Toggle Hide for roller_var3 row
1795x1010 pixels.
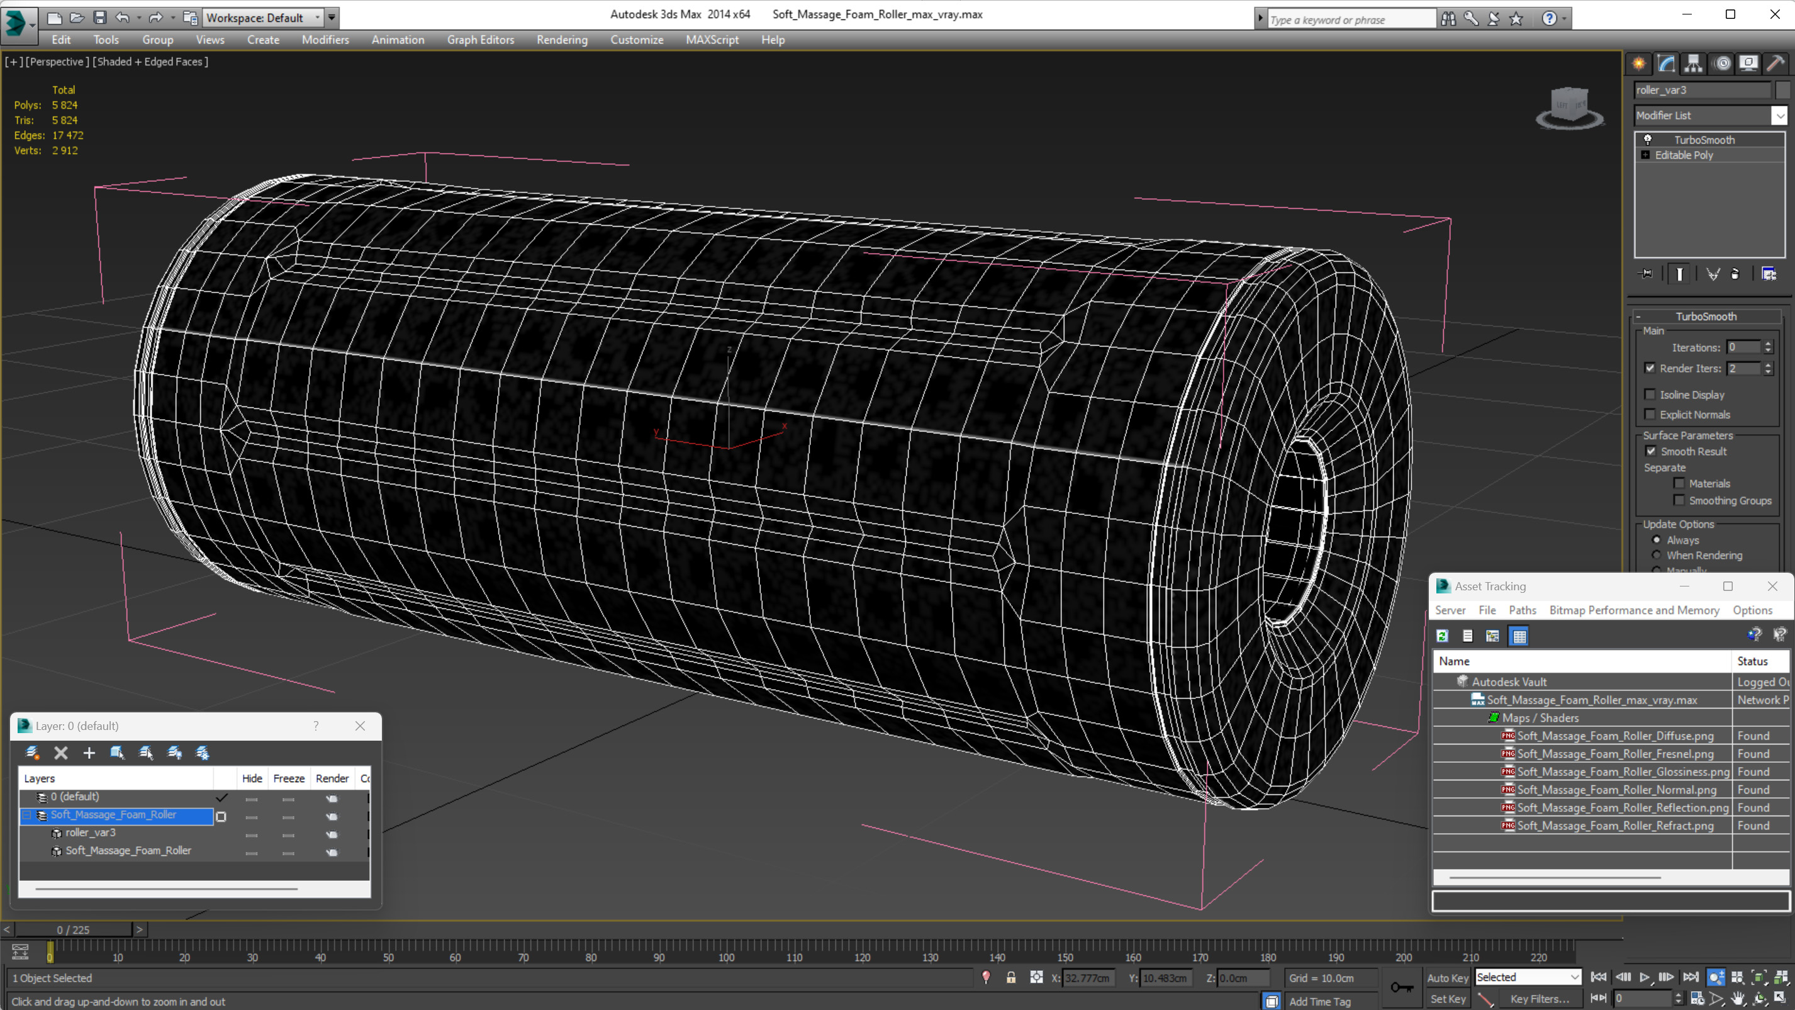(x=252, y=834)
